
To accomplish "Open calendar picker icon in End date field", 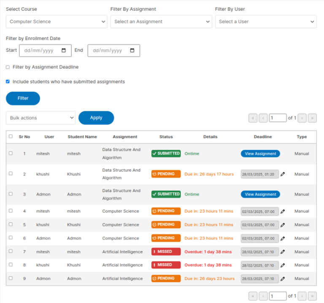I will click(132, 50).
